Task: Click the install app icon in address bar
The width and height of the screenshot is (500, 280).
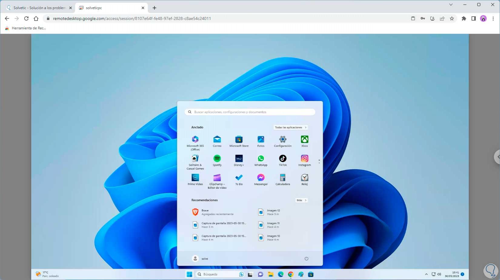Action: (x=432, y=18)
